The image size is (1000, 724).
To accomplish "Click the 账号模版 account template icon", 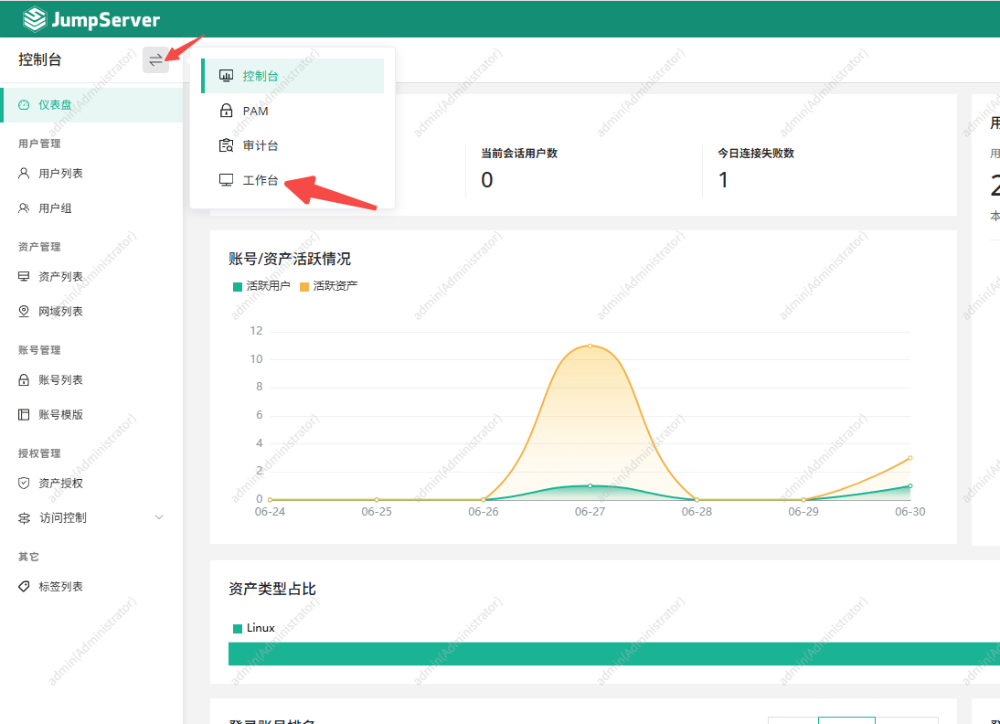I will 55,414.
